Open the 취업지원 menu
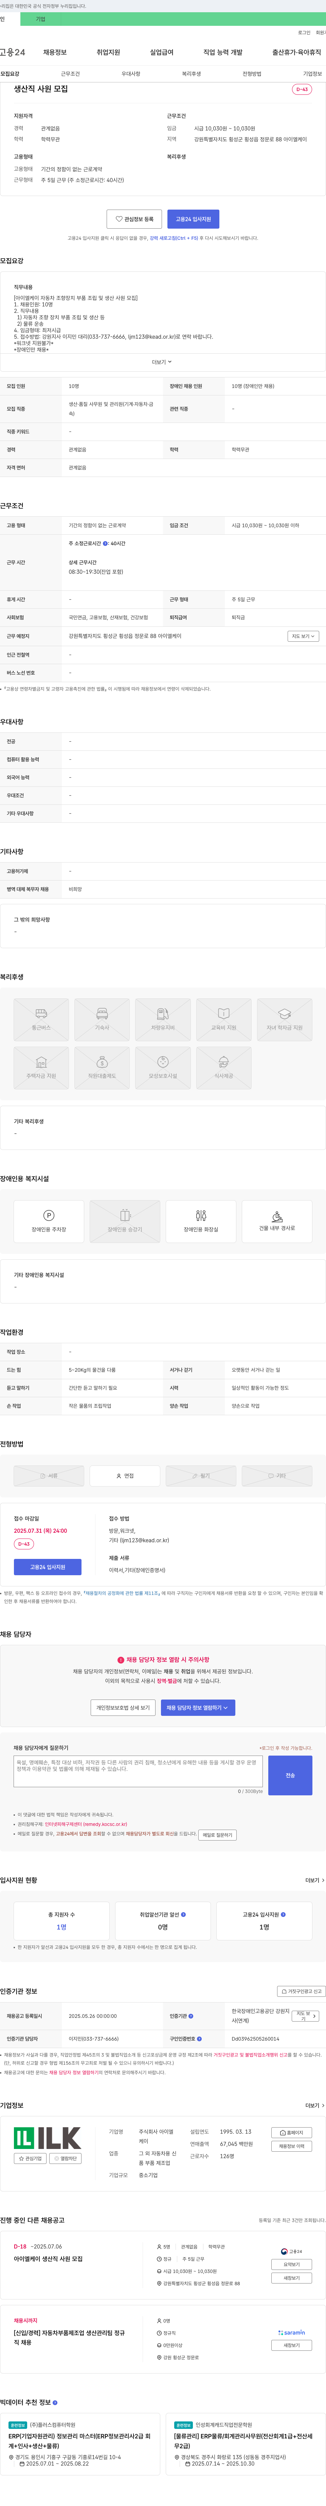The height and width of the screenshot is (2506, 326). pos(108,53)
